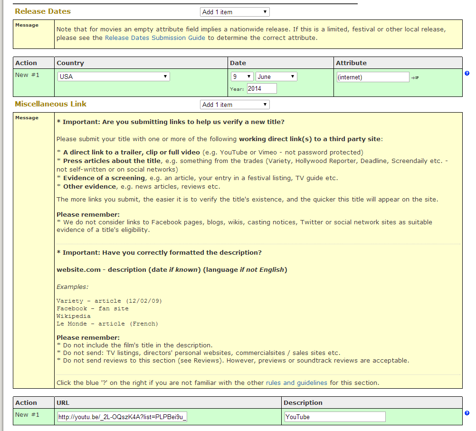The width and height of the screenshot is (476, 431).
Task: Click the blue help icon in Release Dates row
Action: tap(467, 73)
